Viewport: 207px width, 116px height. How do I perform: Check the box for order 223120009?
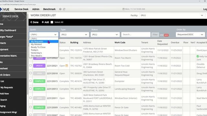[x=30, y=107]
